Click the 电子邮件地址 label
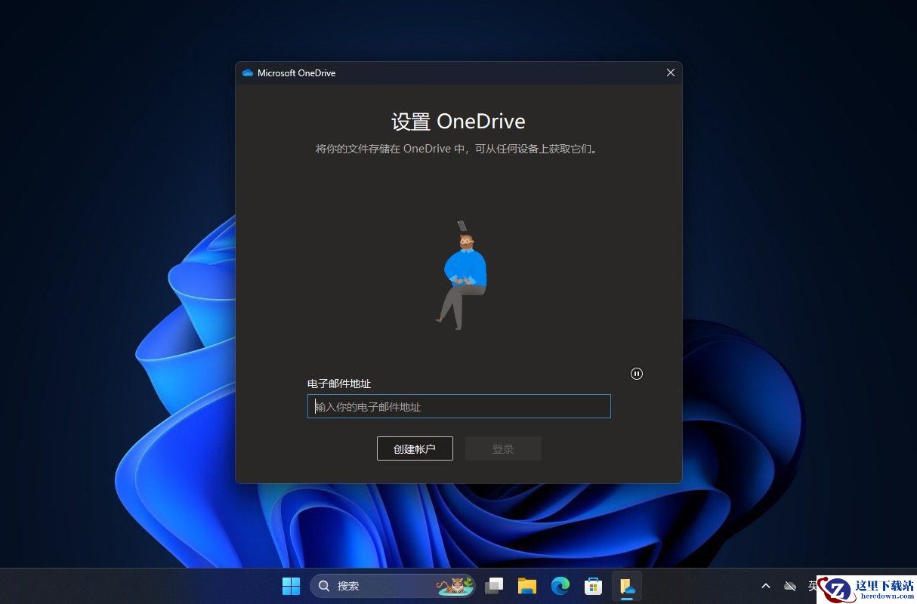Viewport: 917px width, 604px height. click(339, 384)
